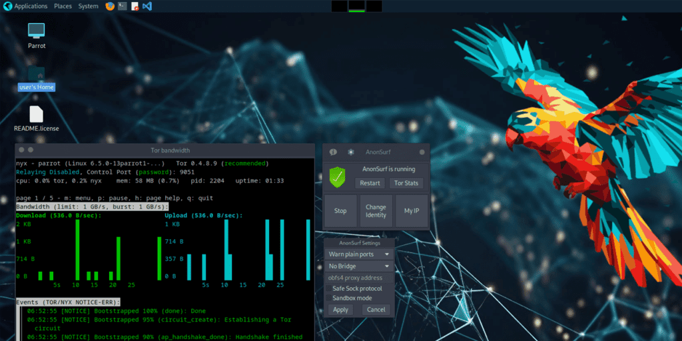Open the Parrot computer desktop icon
682x341 pixels.
pyautogui.click(x=37, y=35)
